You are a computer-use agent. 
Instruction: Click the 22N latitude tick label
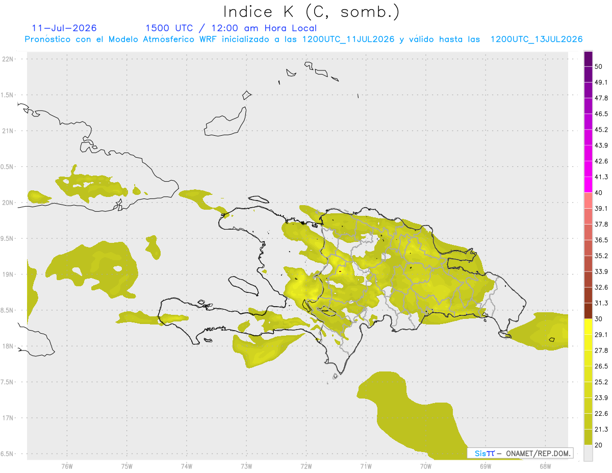[9, 59]
